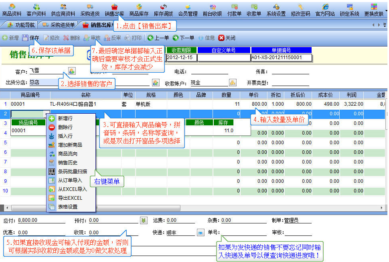This screenshot has height=262, width=389.
Task: Choose 新增行 in context menu
Action: [x=71, y=118]
